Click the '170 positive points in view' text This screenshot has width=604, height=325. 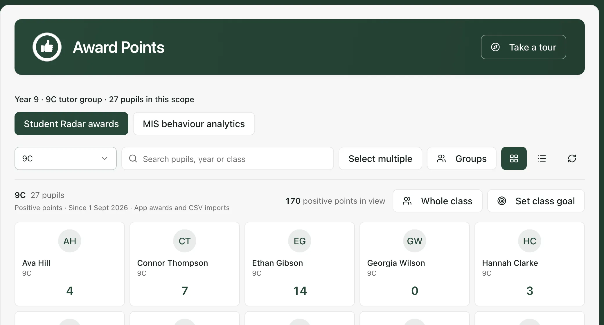[x=335, y=201]
